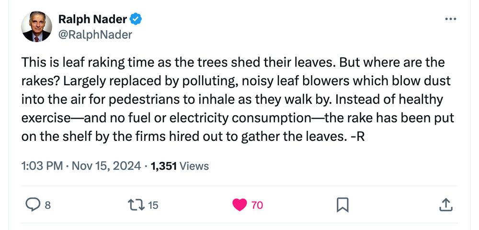The width and height of the screenshot is (479, 230).
Task: Click the repost count 15
Action: pos(152,206)
